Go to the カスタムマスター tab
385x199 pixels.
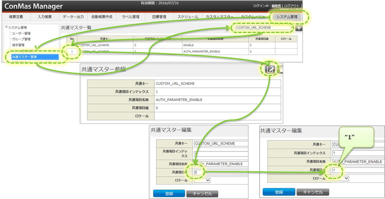tap(220, 17)
